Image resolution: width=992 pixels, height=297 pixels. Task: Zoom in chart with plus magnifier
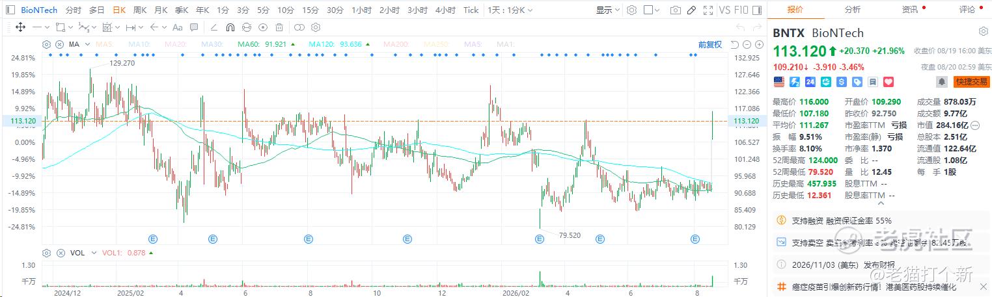coord(759,44)
